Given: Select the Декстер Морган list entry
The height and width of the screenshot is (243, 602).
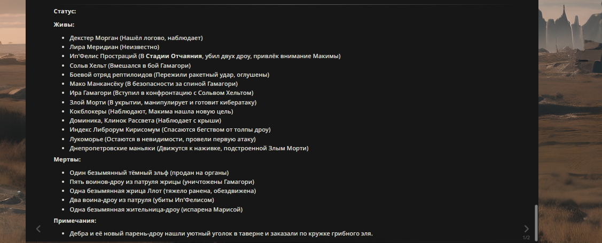Looking at the screenshot, I should [136, 38].
